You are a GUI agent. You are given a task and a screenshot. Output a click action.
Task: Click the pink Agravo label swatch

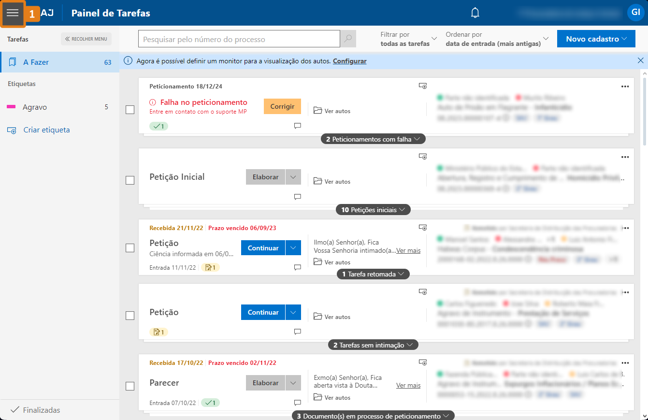(x=11, y=107)
